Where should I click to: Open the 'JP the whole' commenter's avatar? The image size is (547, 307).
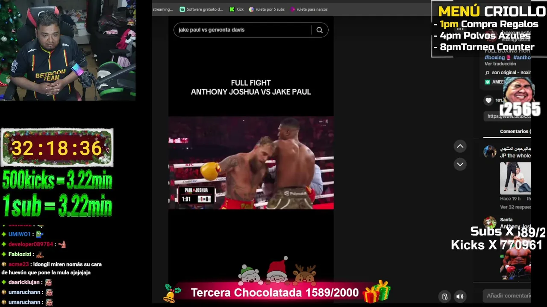tap(490, 151)
